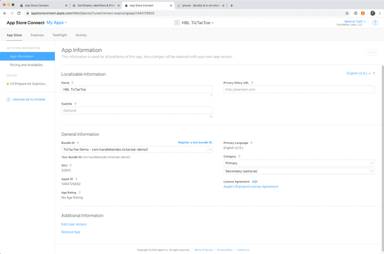Click the App Store Connect logo text

(x=25, y=23)
